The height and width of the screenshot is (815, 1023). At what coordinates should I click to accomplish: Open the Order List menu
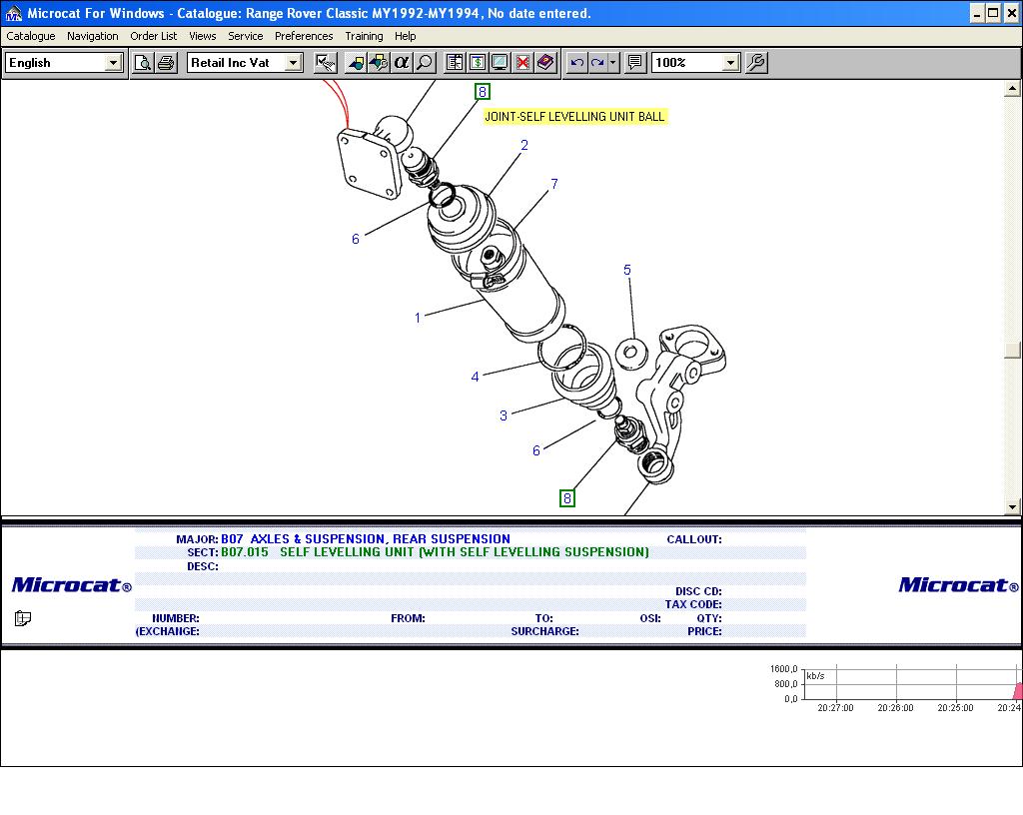click(x=153, y=36)
